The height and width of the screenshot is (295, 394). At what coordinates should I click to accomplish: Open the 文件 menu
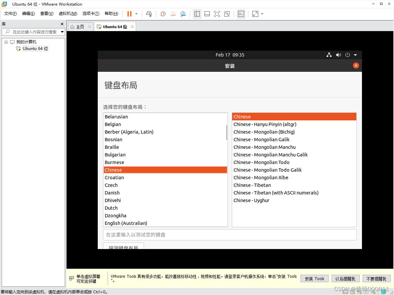tap(10, 14)
